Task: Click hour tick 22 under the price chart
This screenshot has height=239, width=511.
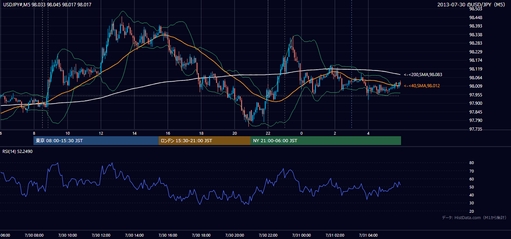Action: click(268, 133)
